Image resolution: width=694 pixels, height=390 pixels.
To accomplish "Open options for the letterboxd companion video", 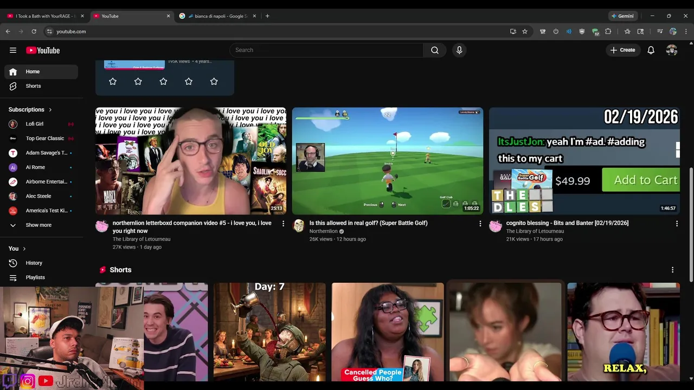I will coord(283,223).
